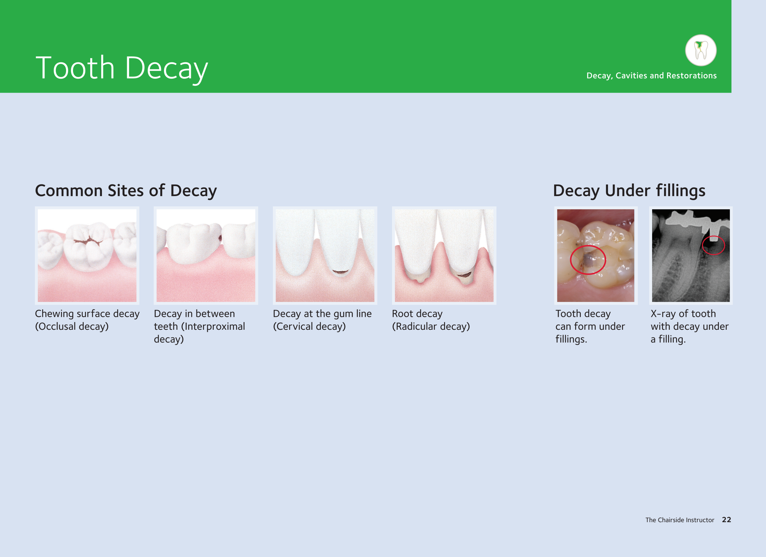Click the tooth icon in the header

[x=701, y=50]
